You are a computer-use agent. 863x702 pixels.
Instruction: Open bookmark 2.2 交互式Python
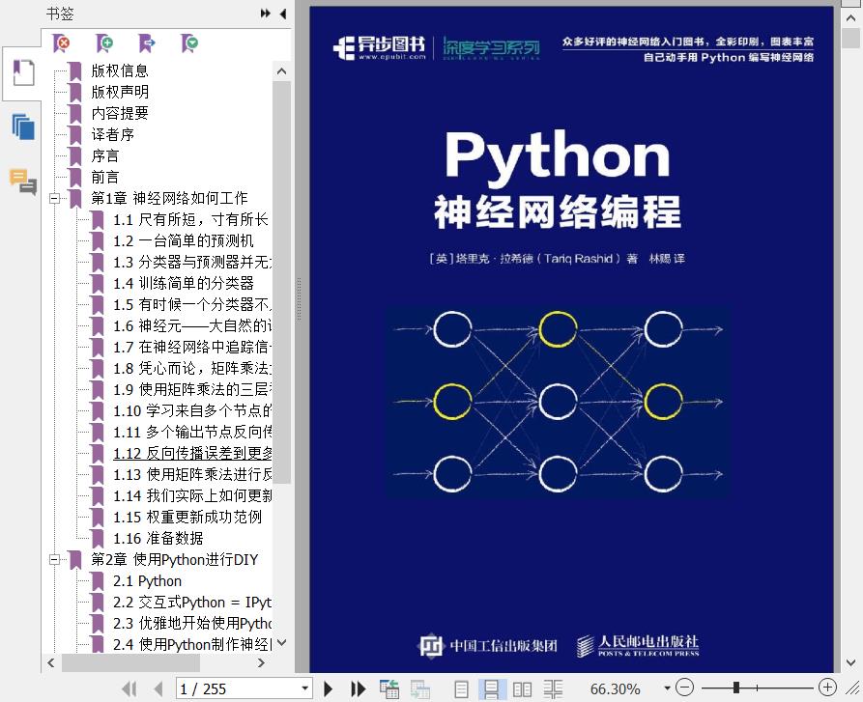click(x=192, y=603)
